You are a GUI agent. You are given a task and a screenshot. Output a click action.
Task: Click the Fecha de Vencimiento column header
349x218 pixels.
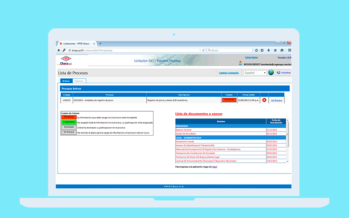(x=276, y=122)
